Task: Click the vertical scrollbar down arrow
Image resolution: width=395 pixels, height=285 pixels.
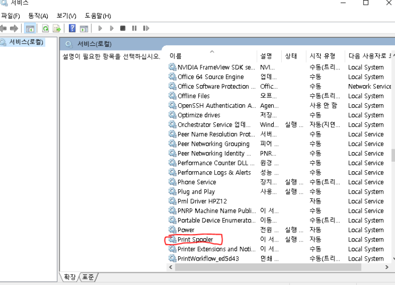Action: point(393,258)
